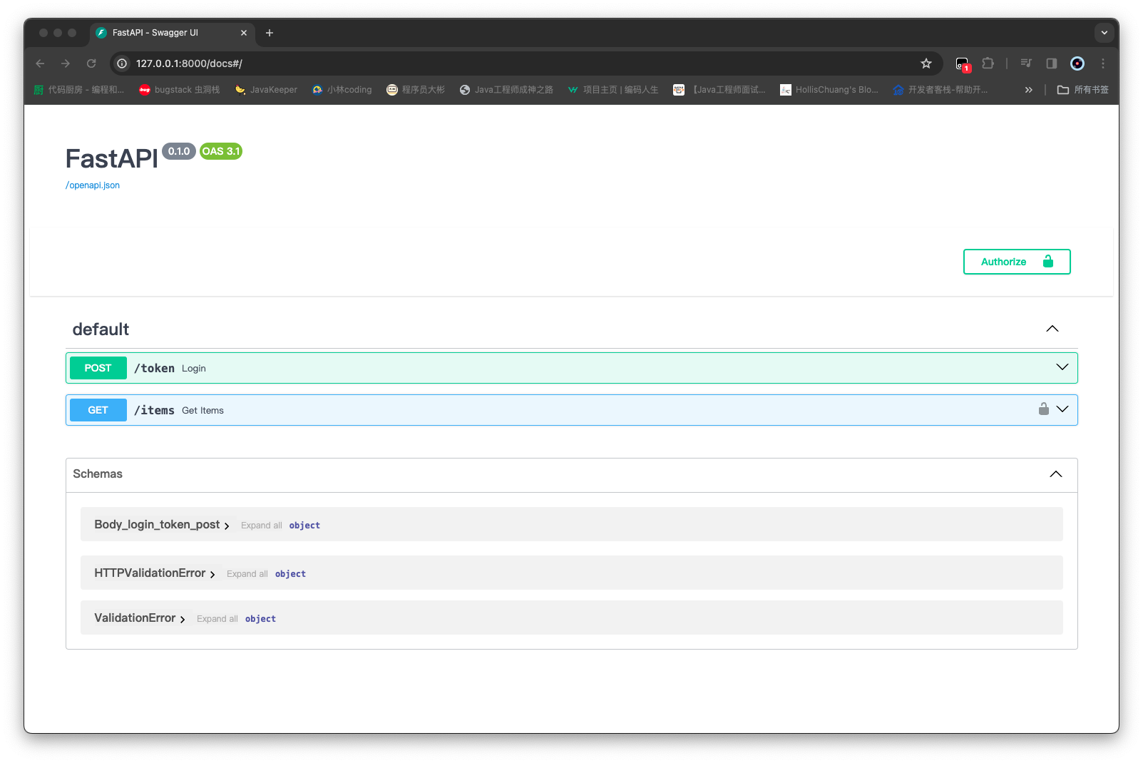Open the 小林coding bookmark

tap(342, 90)
